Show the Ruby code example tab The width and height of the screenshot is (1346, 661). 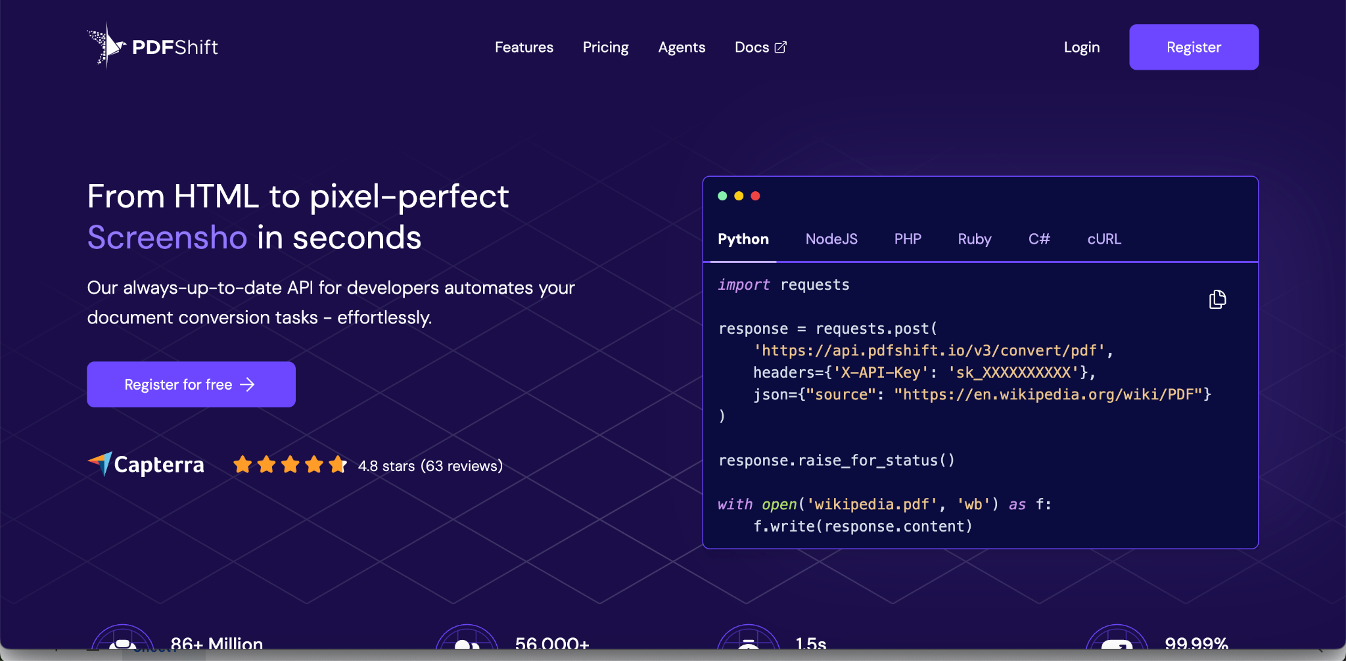(975, 239)
